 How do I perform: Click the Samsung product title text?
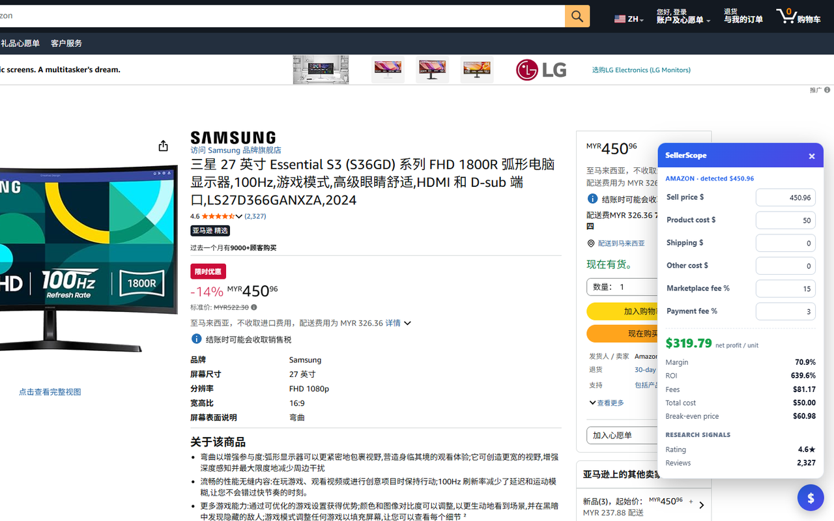point(373,182)
